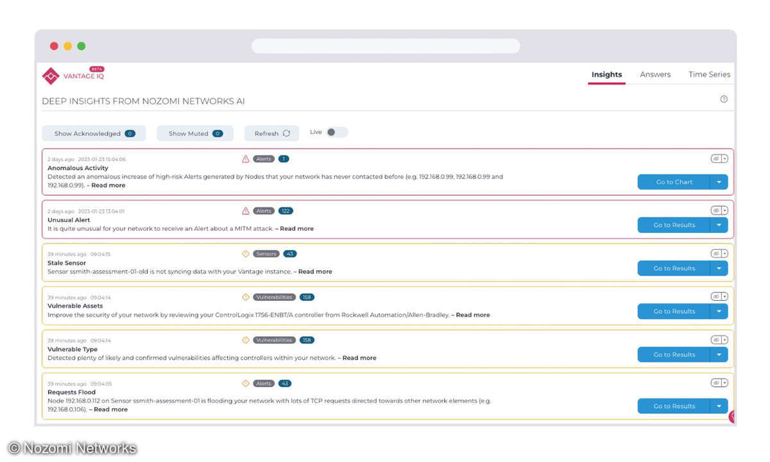Click the Vantage IQ logo
This screenshot has height=462, width=770.
73,75
